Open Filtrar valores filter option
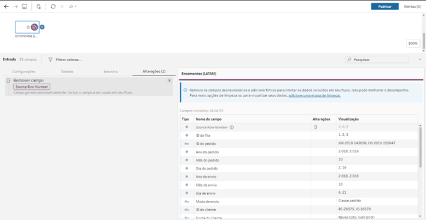Screen dimensions: 426x220 coord(65,59)
